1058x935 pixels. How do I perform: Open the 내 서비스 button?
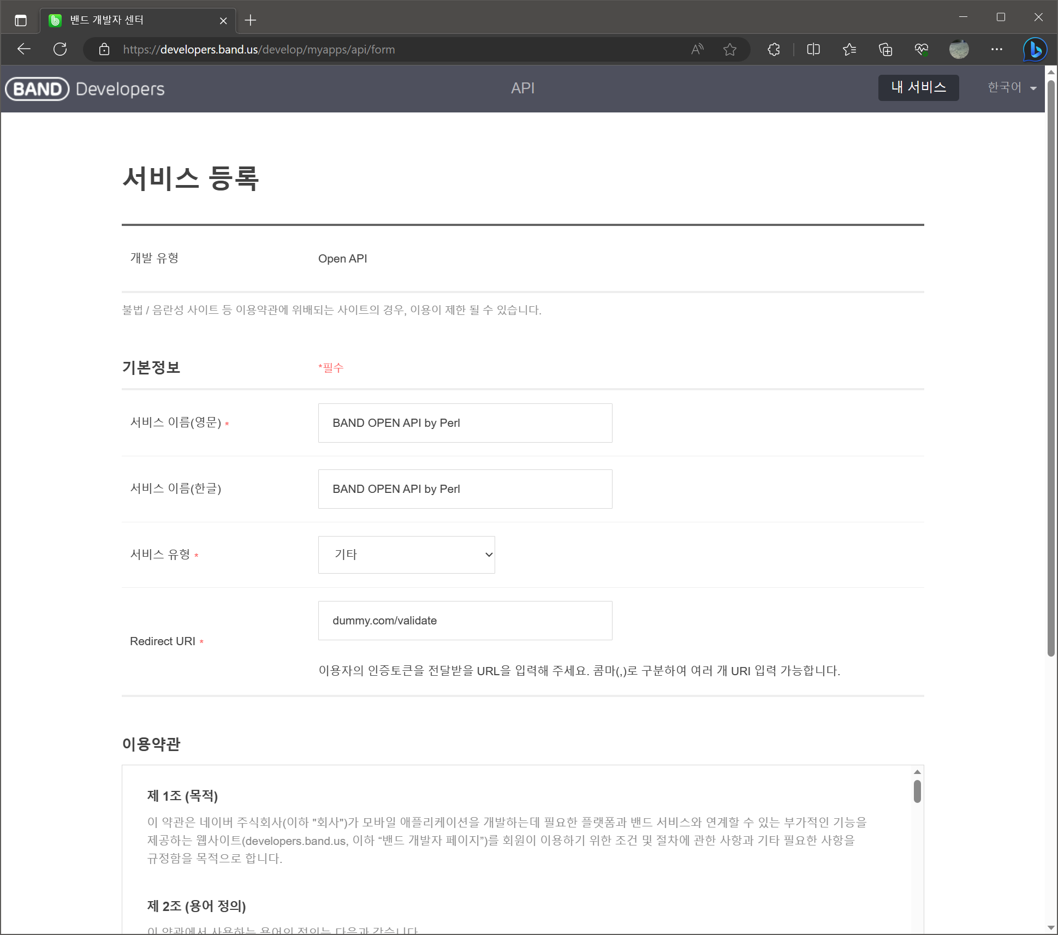[x=918, y=88]
